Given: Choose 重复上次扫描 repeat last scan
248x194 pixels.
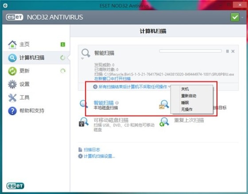Looking at the screenshot, I should (x=189, y=120).
